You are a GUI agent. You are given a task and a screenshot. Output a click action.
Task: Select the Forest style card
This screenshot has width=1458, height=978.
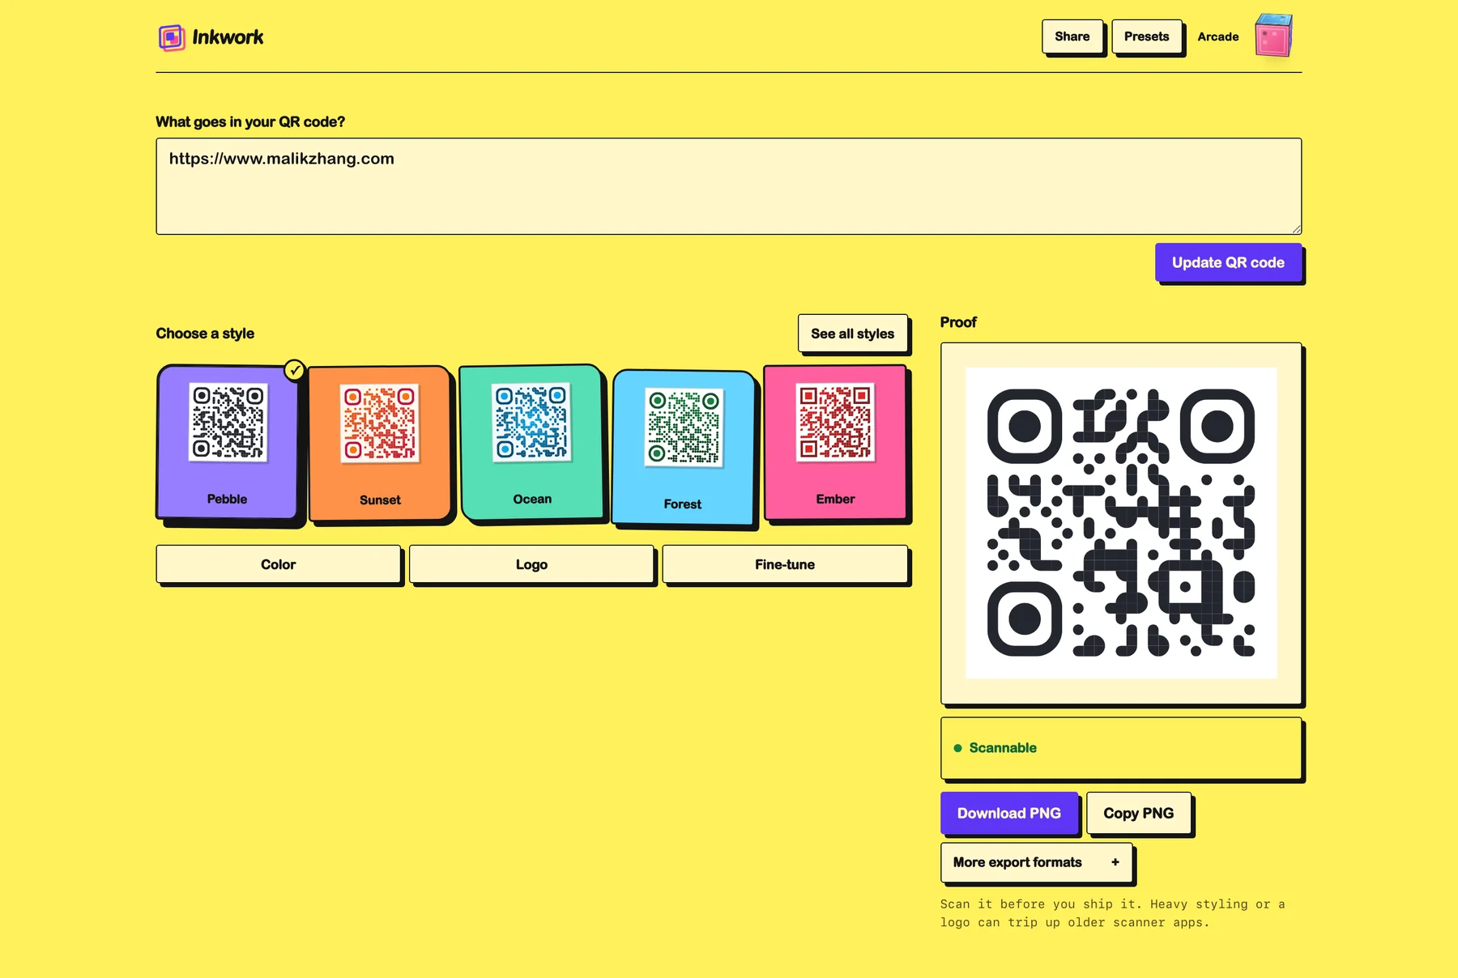(x=683, y=447)
